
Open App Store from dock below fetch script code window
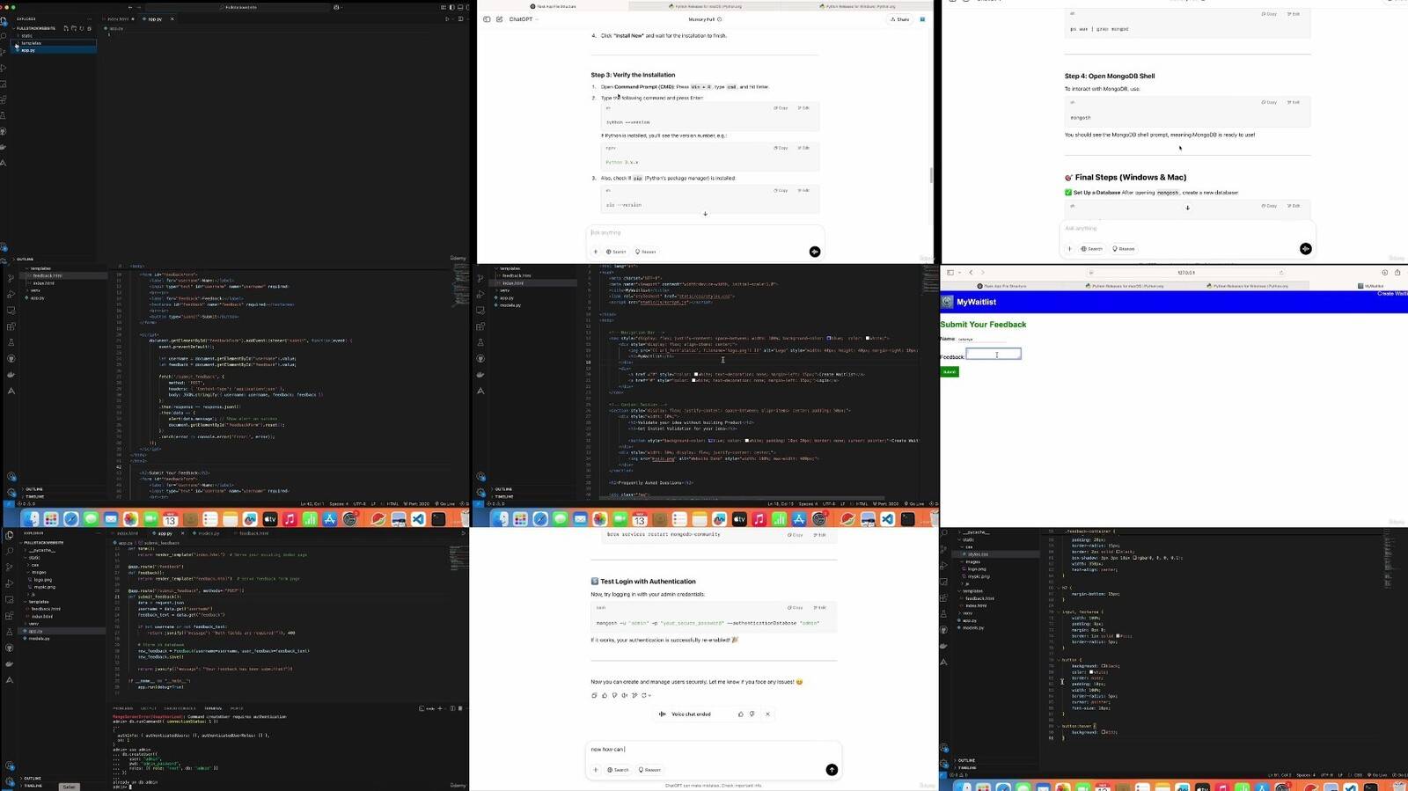pos(329,520)
